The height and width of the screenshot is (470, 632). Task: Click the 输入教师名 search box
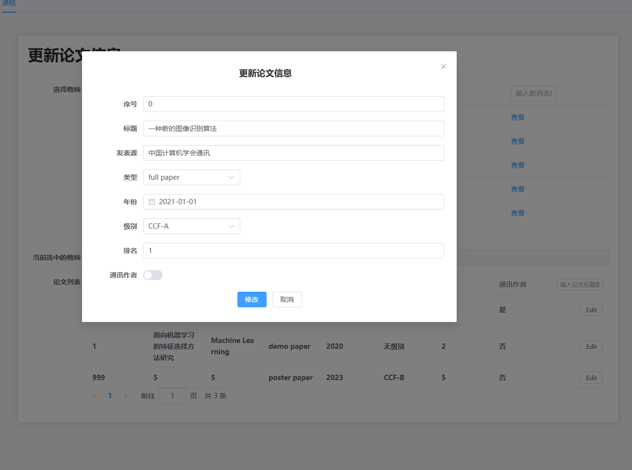(x=533, y=93)
